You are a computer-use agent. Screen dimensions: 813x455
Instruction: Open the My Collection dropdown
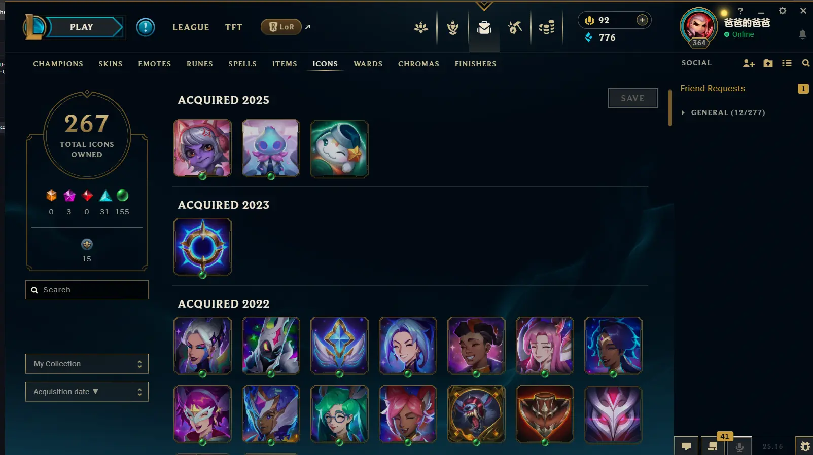click(x=87, y=364)
